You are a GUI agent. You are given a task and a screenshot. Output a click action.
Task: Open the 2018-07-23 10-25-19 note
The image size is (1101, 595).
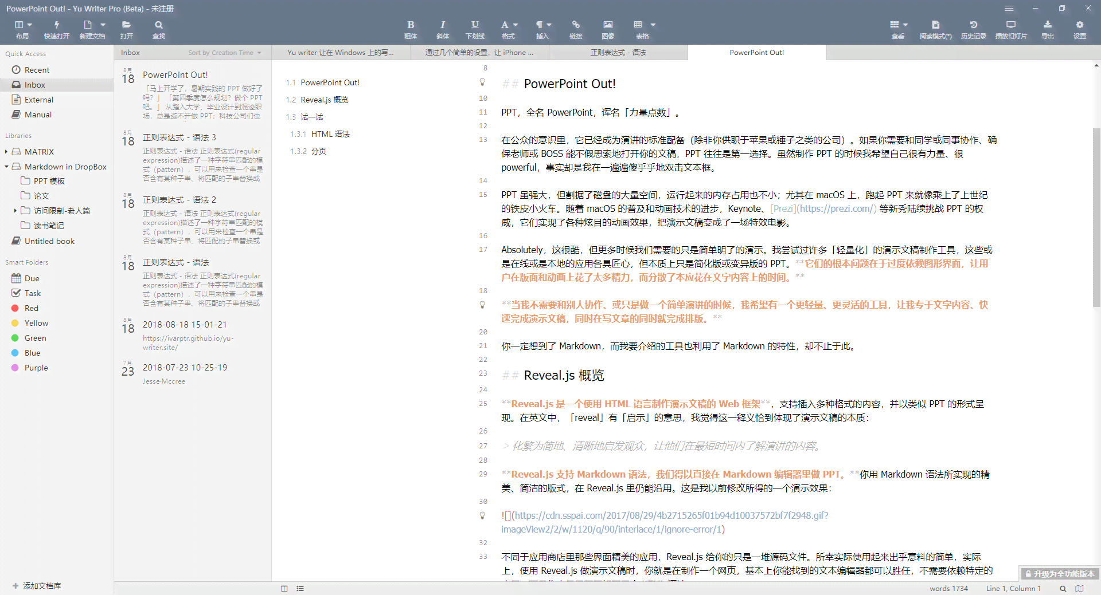(193, 373)
